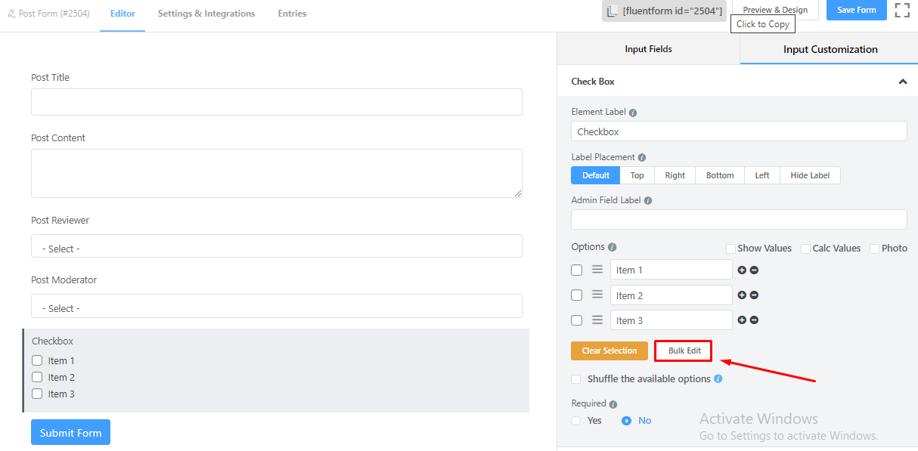The height and width of the screenshot is (451, 918).
Task: Collapse the Check Box section chevron
Action: pyautogui.click(x=902, y=82)
